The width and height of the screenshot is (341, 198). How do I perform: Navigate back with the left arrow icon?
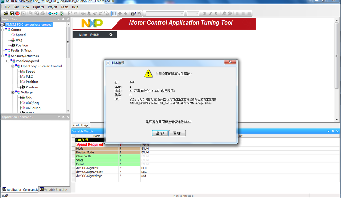[x=51, y=13]
